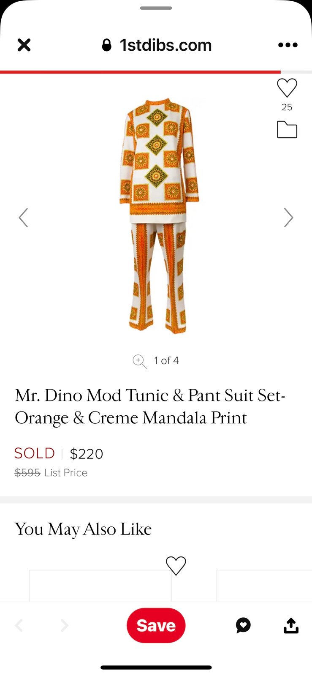
Task: Close the in-app browser with X
Action: point(24,45)
